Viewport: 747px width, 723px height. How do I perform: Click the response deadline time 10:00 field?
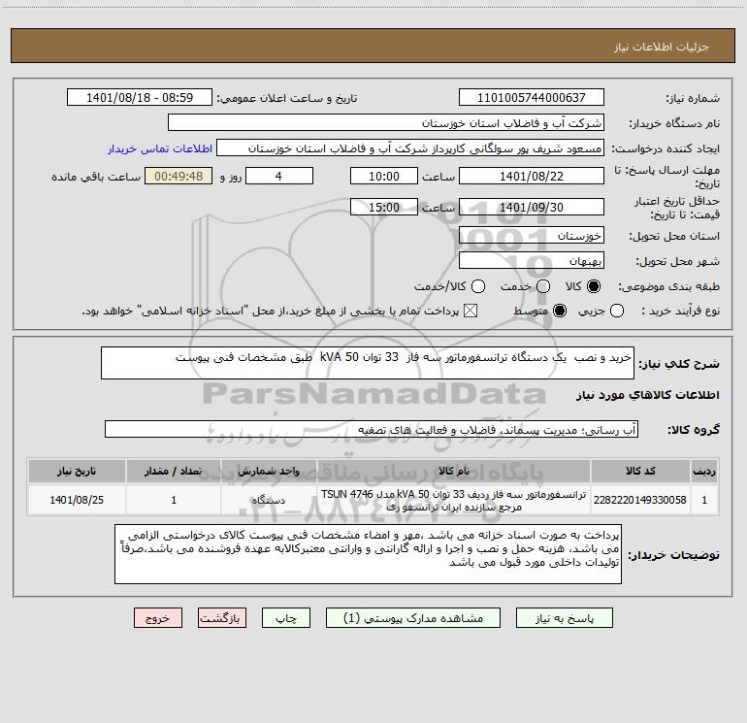384,177
